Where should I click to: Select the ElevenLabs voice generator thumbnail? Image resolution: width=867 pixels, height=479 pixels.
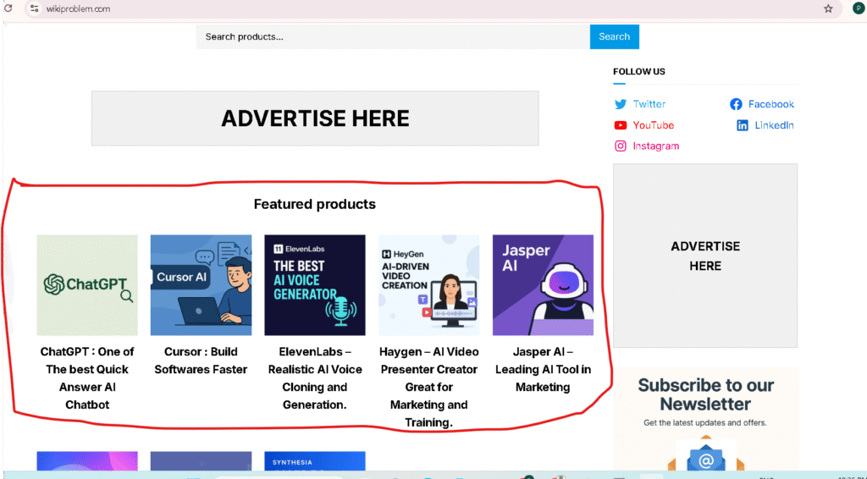click(315, 285)
